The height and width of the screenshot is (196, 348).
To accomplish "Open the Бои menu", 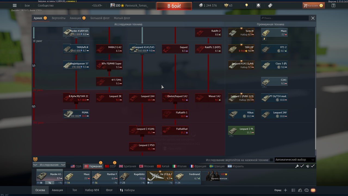I will pyautogui.click(x=27, y=5).
